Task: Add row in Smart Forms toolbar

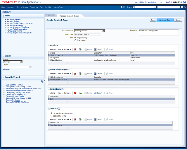Action: pos(80,93)
